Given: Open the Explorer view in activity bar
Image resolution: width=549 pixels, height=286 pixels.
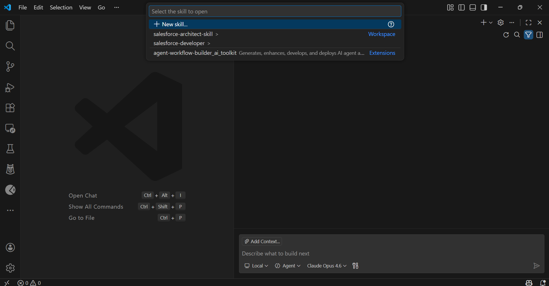Looking at the screenshot, I should pos(10,25).
